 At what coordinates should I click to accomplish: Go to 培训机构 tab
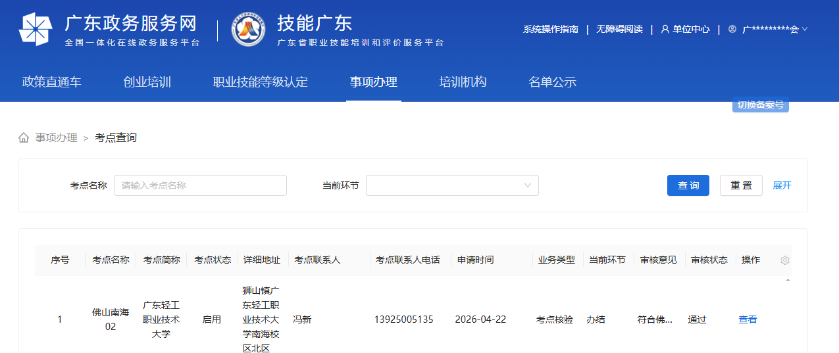(463, 82)
